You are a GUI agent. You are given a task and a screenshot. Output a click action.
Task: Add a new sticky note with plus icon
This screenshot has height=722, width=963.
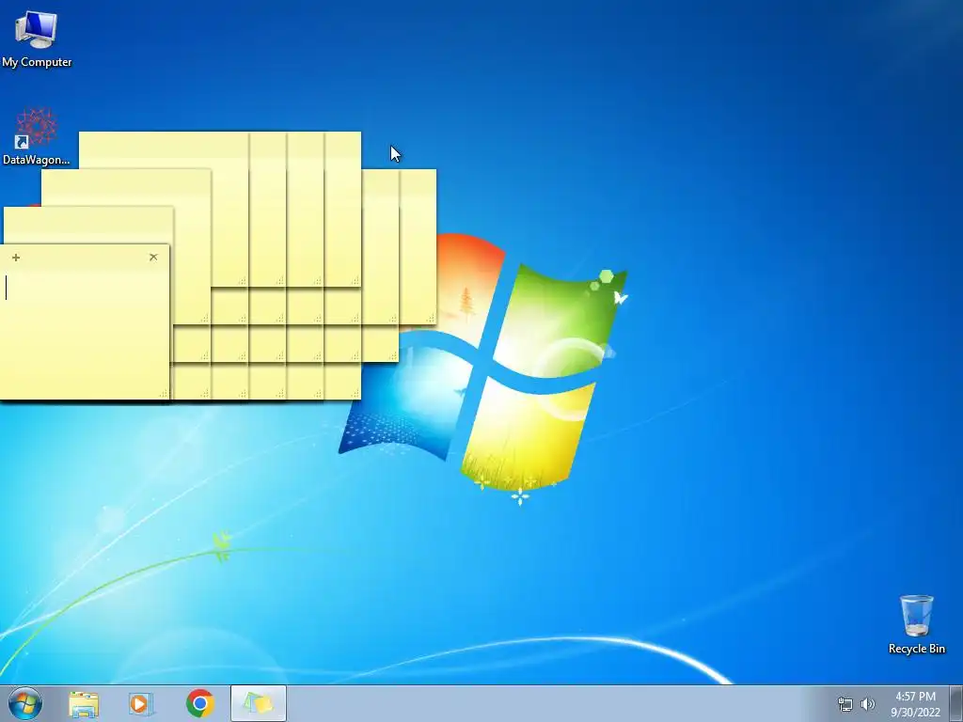click(x=16, y=258)
